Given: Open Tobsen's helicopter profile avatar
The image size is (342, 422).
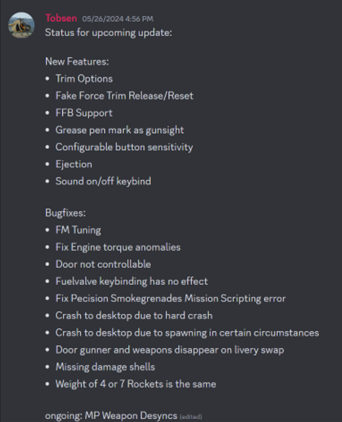Looking at the screenshot, I should coord(21,25).
